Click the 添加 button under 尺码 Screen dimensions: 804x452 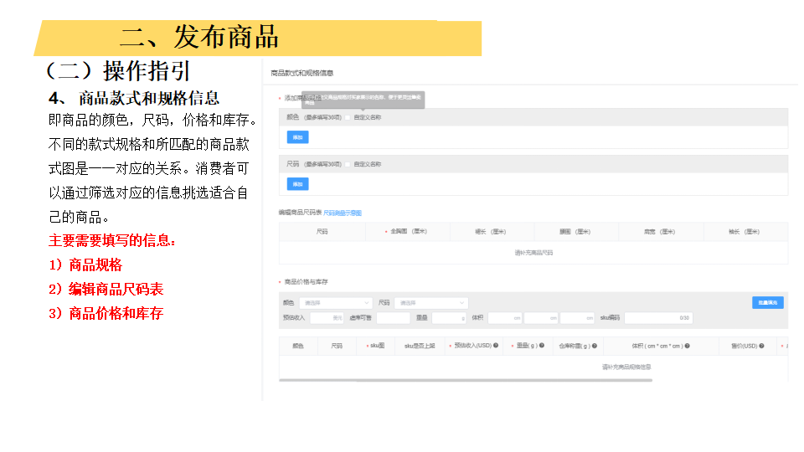click(297, 183)
